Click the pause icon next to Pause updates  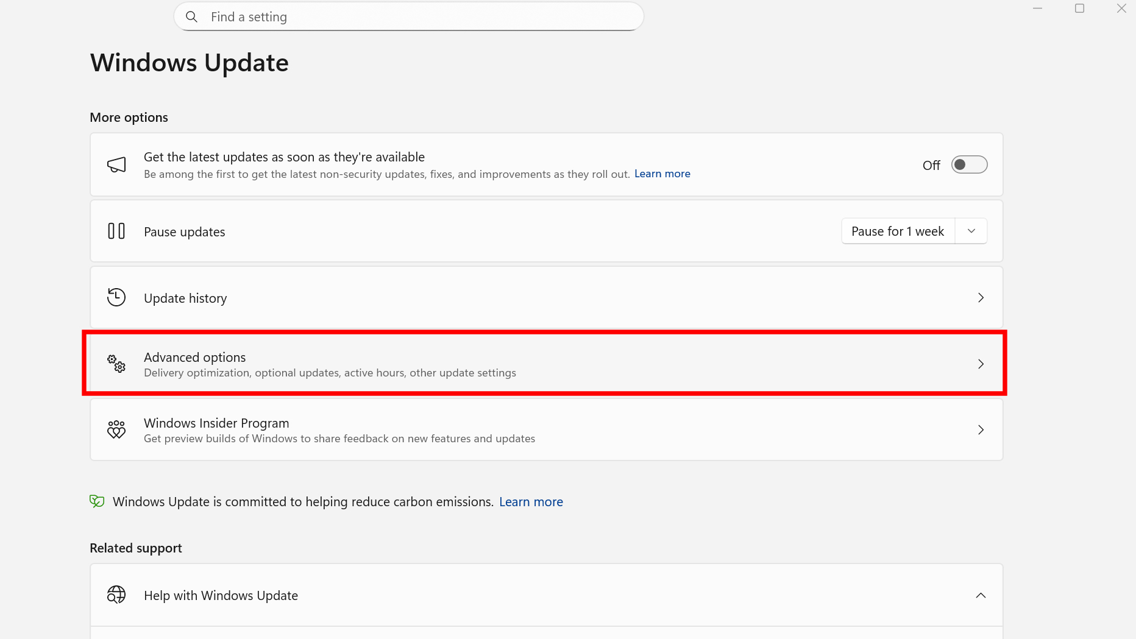pyautogui.click(x=116, y=231)
